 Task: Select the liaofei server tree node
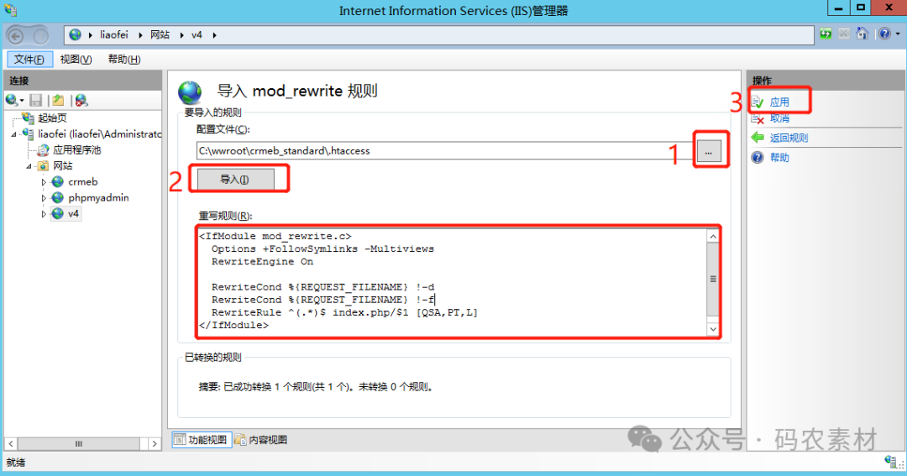coord(99,133)
